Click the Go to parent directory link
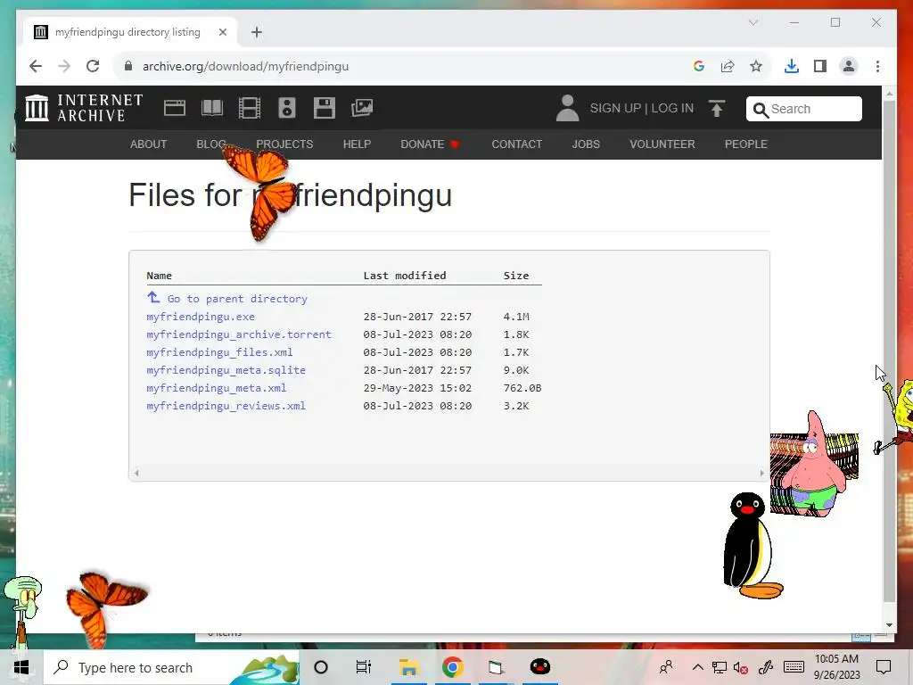 pos(237,299)
